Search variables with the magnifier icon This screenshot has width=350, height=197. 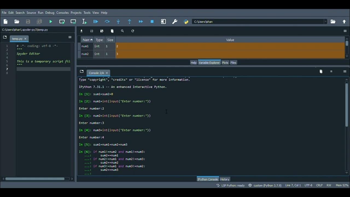[x=122, y=31]
